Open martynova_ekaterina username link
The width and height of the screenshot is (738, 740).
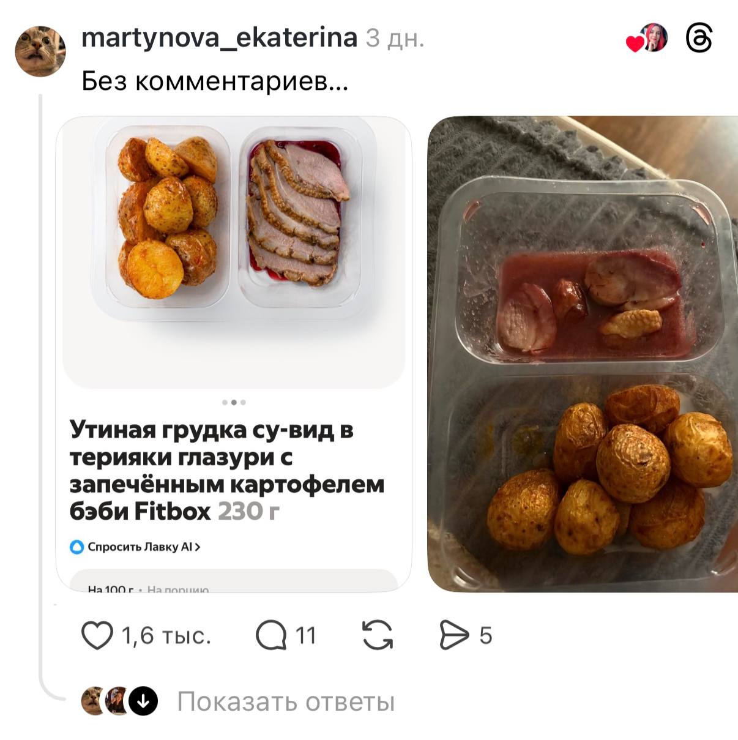click(x=220, y=38)
